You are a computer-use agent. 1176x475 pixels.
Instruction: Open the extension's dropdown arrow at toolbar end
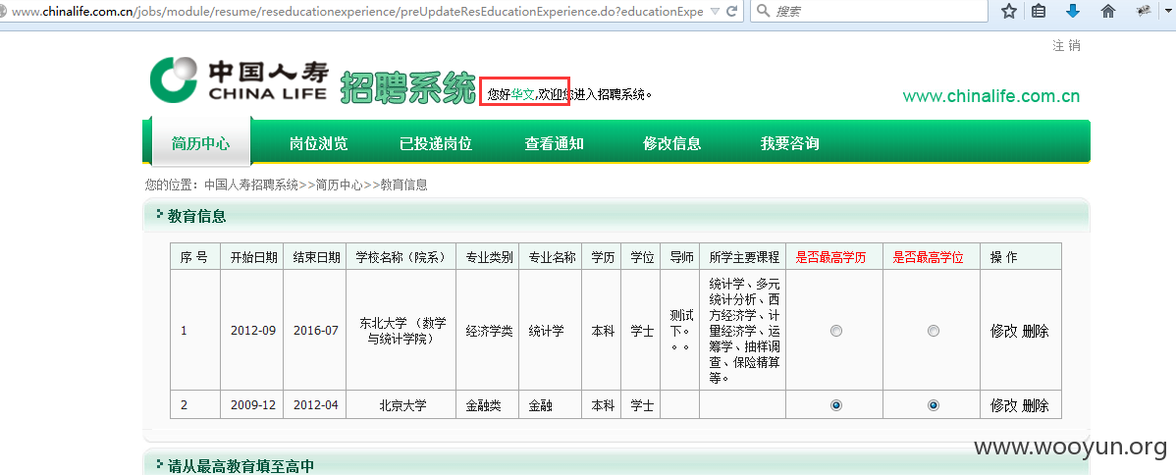click(x=1166, y=11)
